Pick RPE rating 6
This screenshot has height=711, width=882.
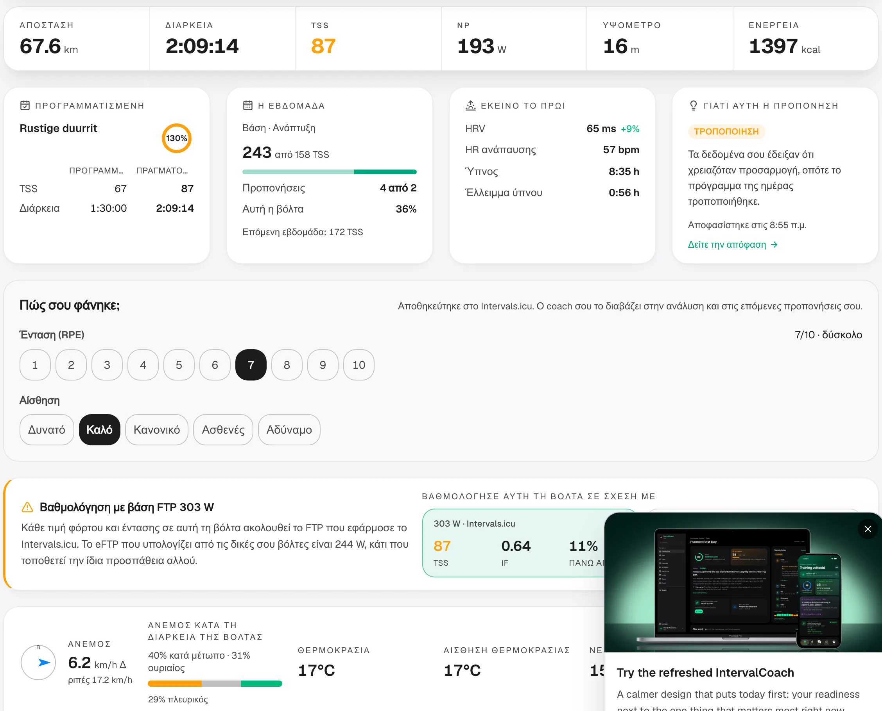[215, 365]
